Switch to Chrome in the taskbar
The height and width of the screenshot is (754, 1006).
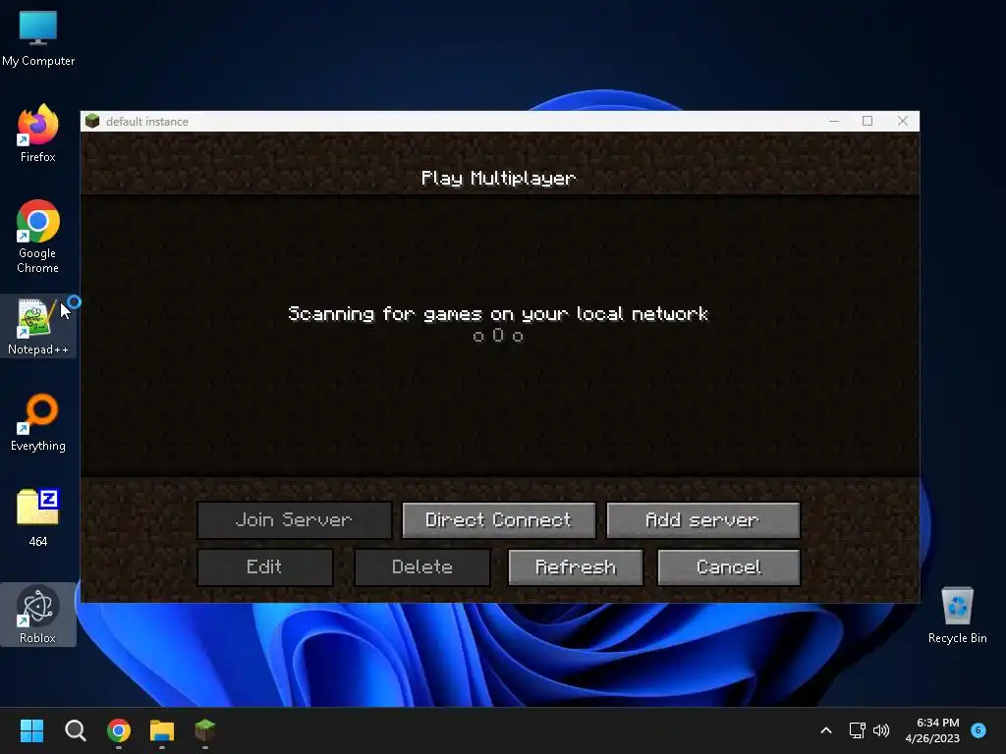119,730
